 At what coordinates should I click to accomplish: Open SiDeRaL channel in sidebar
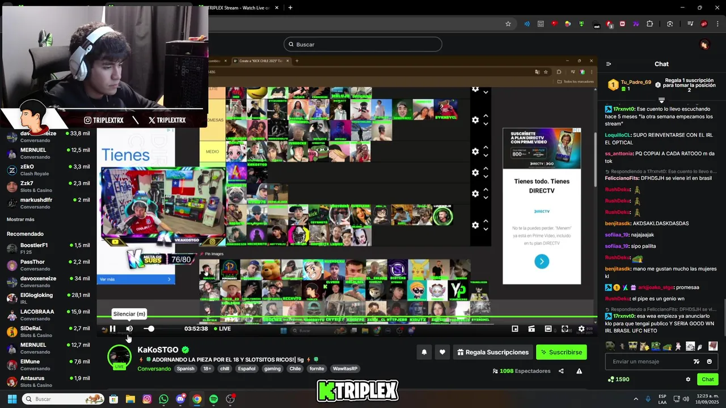tap(48, 331)
